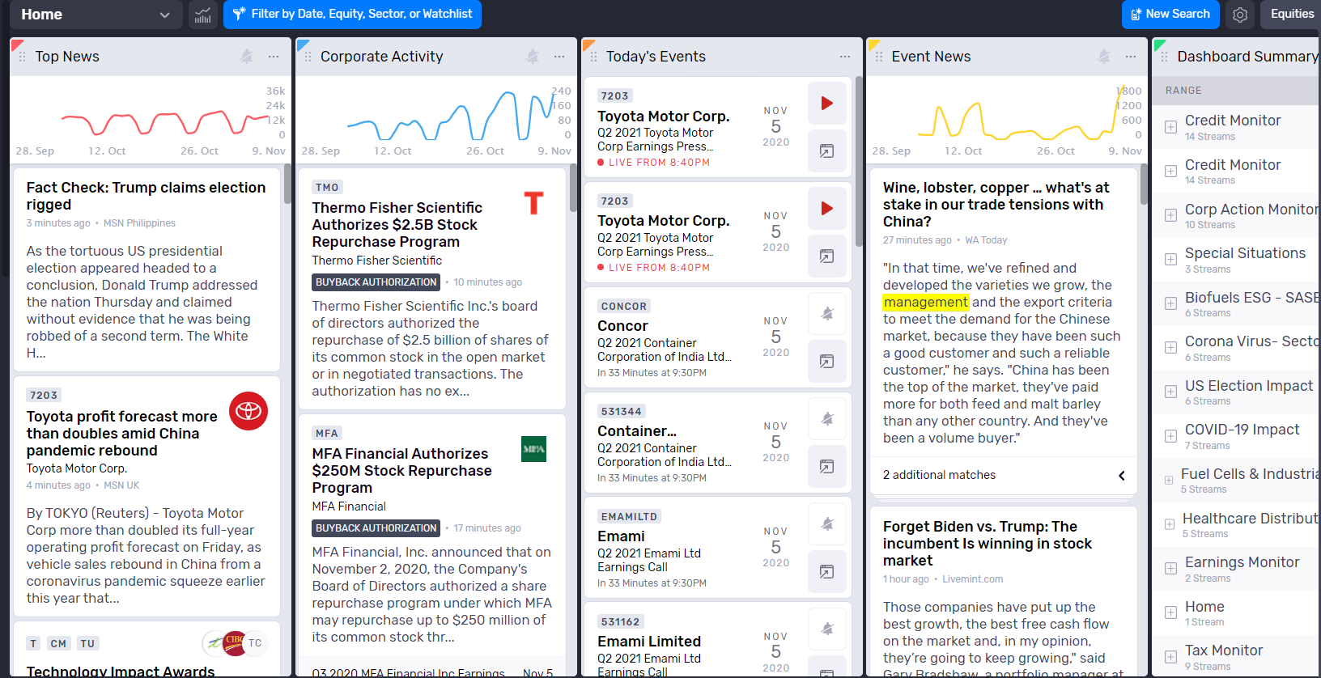Image resolution: width=1321 pixels, height=678 pixels.
Task: Toggle Emami EMAMILTD event alert bell
Action: 827,524
